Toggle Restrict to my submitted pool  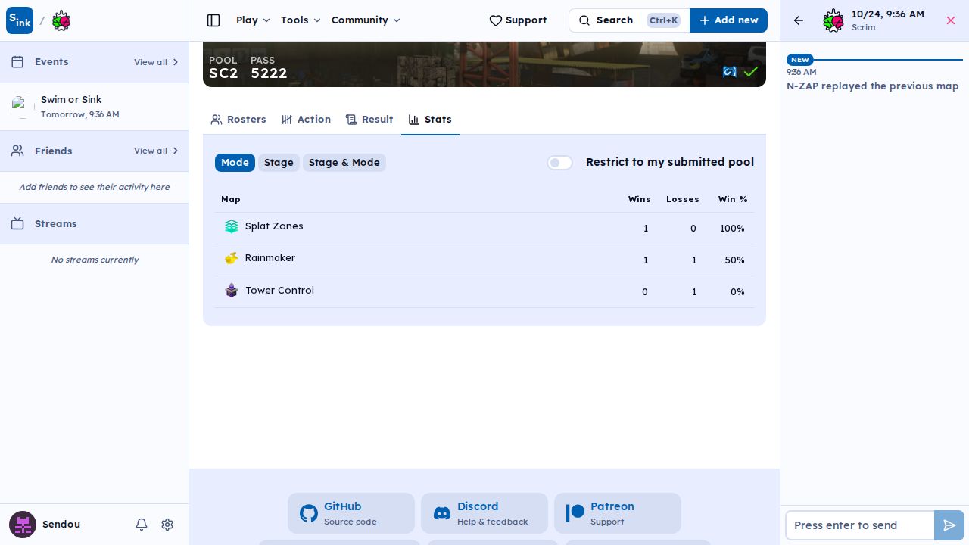[x=560, y=163]
